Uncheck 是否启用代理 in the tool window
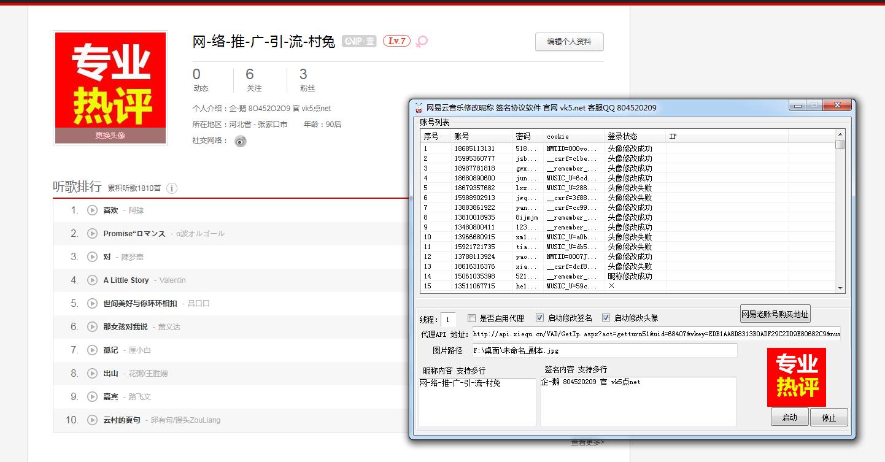 click(471, 317)
